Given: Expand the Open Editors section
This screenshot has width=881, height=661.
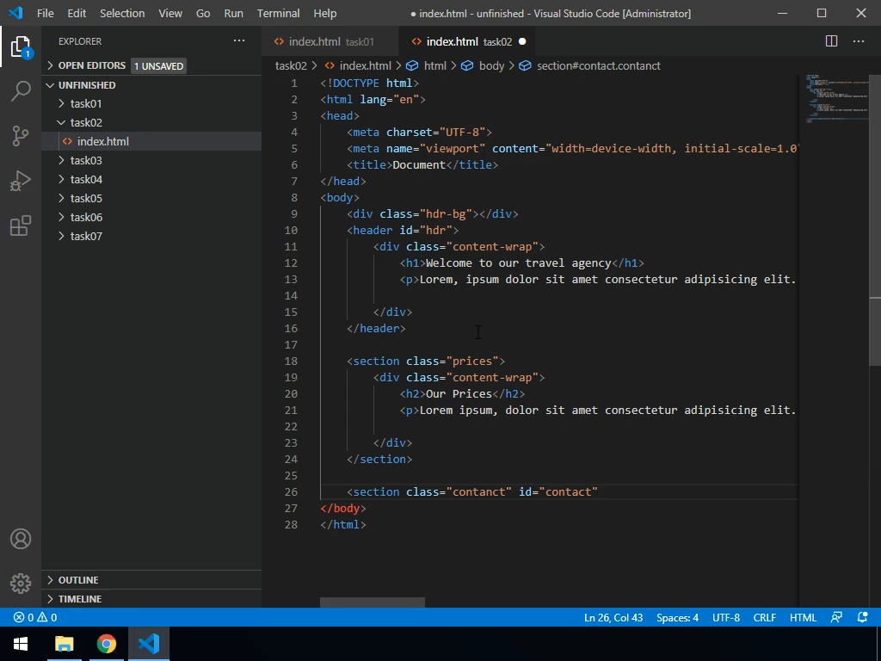Looking at the screenshot, I should click(x=91, y=65).
